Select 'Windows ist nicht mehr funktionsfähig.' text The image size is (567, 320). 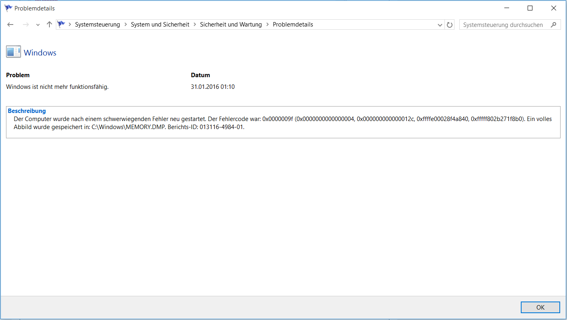tap(57, 87)
